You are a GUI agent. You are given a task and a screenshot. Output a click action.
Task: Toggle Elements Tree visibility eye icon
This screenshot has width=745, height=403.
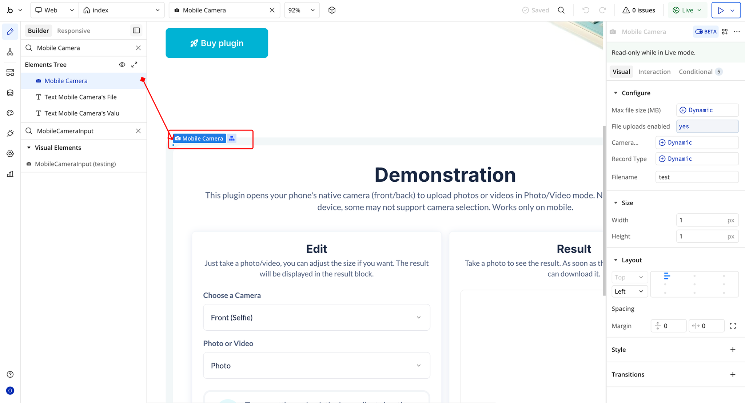tap(122, 65)
